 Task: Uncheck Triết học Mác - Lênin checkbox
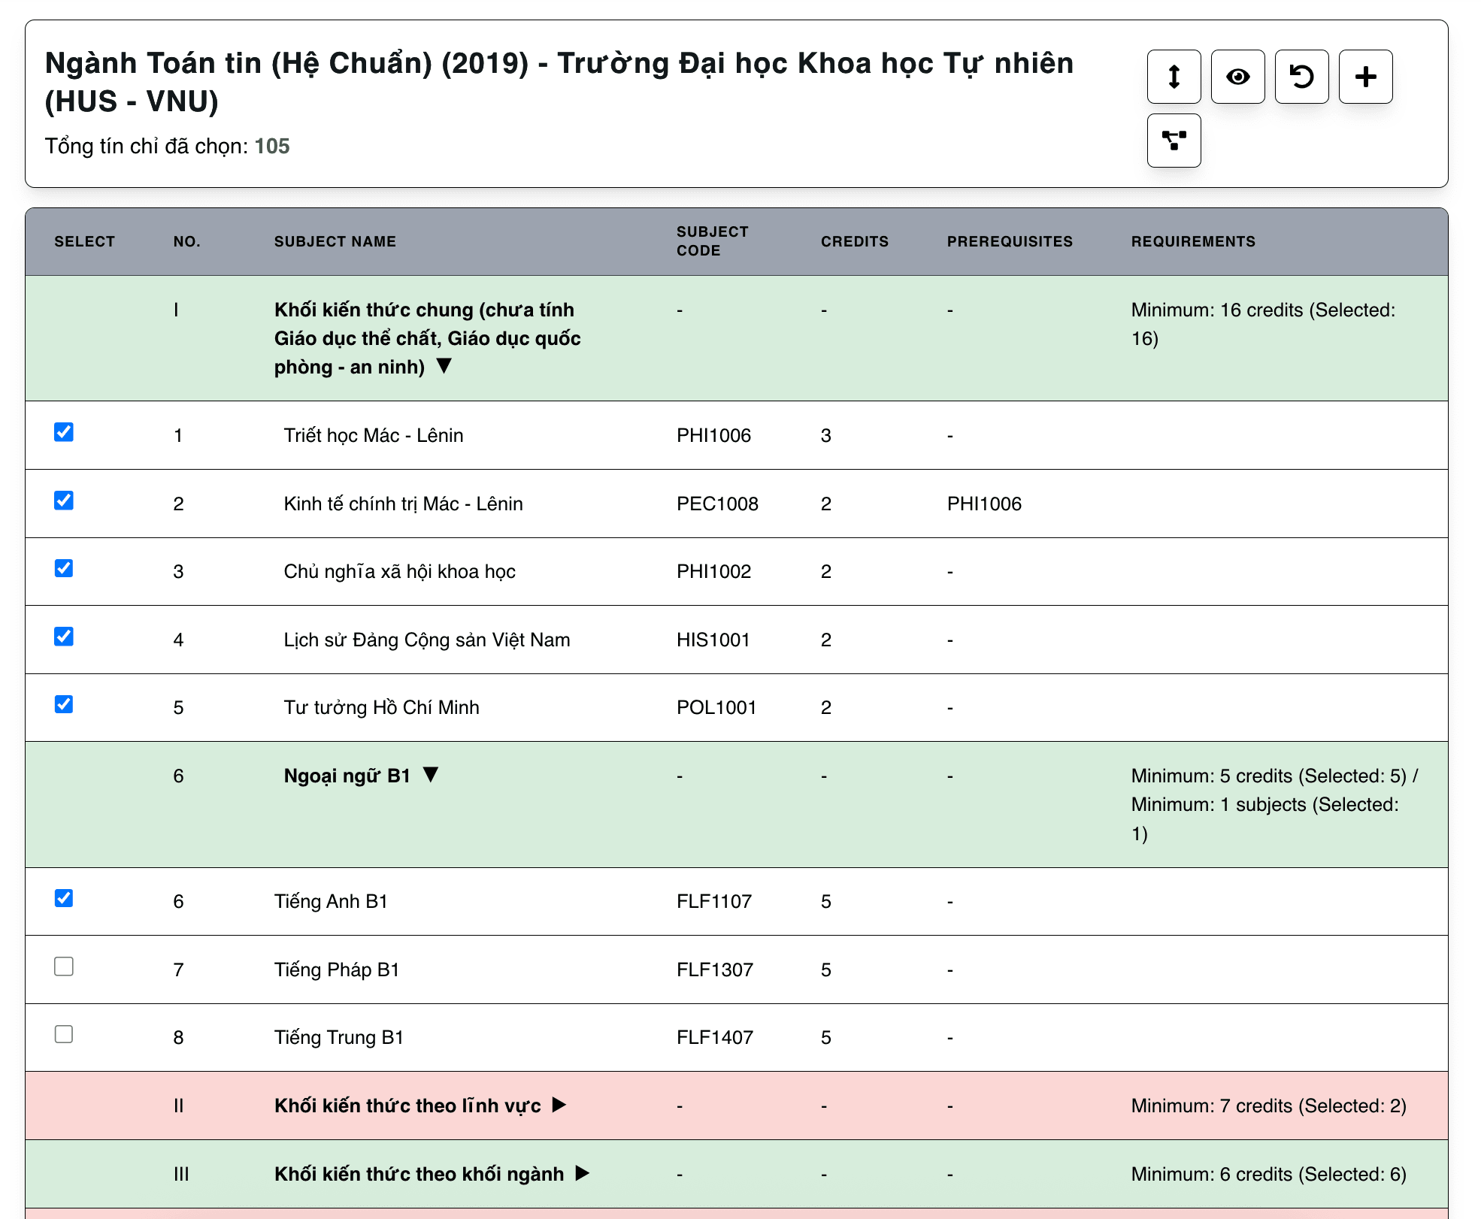coord(64,432)
